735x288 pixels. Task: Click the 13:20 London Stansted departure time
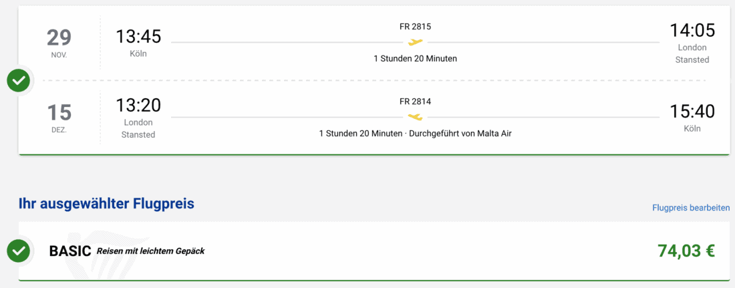point(138,106)
